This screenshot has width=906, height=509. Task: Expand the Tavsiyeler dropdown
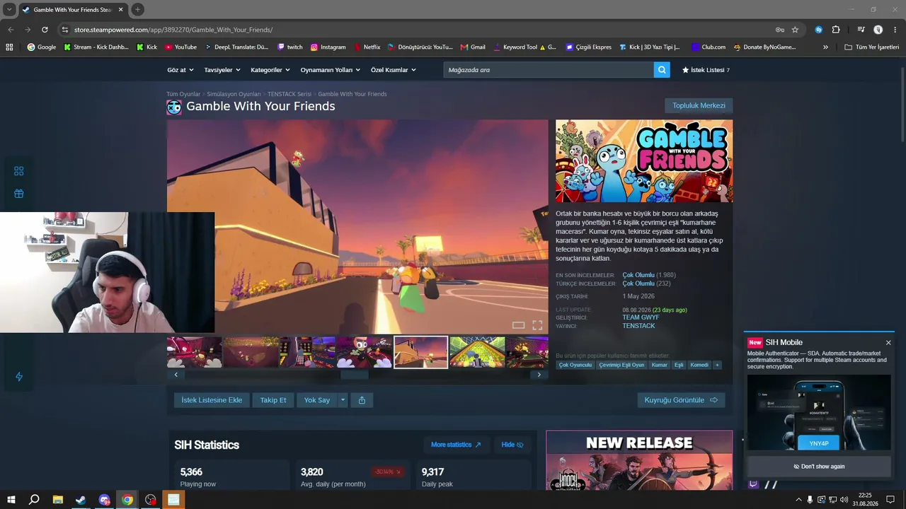[222, 70]
